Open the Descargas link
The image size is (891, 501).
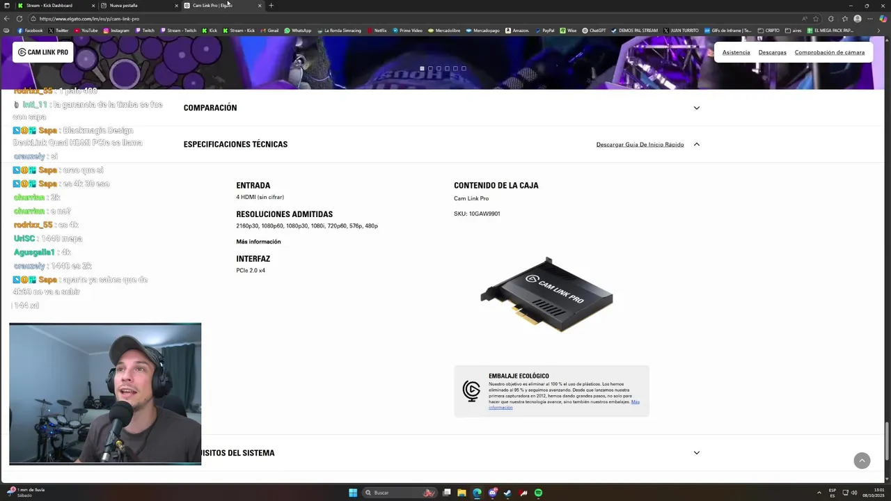[772, 52]
